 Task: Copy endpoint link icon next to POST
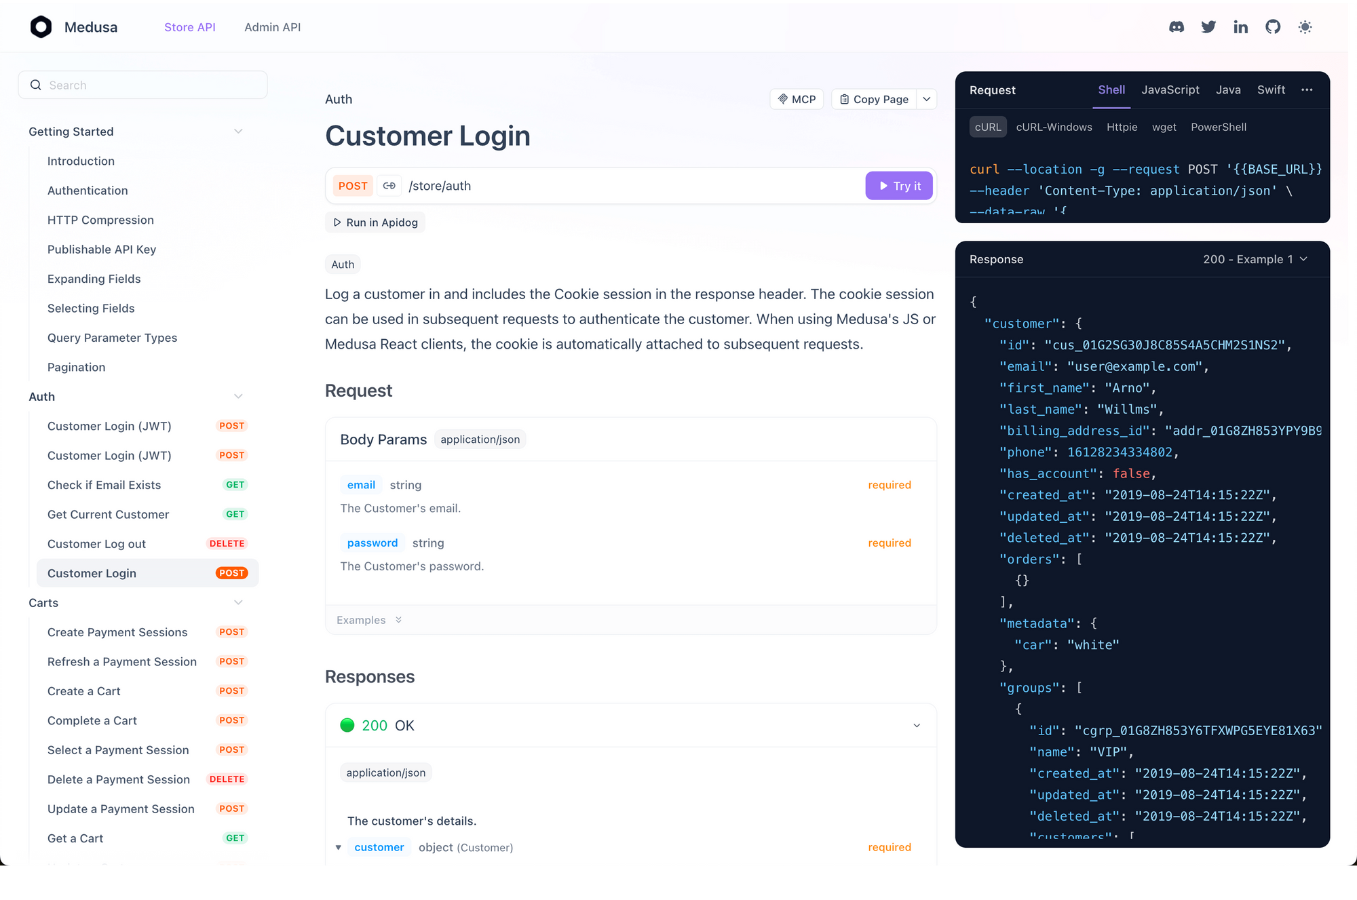(x=389, y=186)
